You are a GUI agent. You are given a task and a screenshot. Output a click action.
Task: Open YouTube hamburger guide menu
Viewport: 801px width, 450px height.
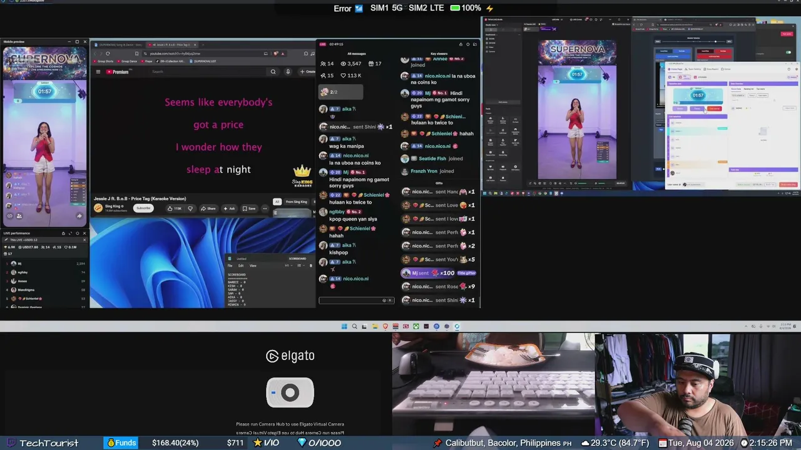pyautogui.click(x=98, y=72)
